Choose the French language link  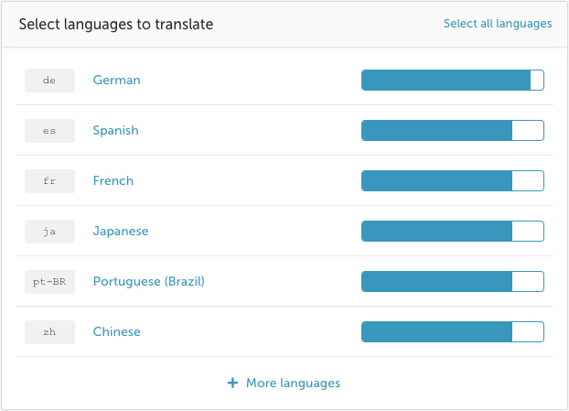click(x=113, y=181)
